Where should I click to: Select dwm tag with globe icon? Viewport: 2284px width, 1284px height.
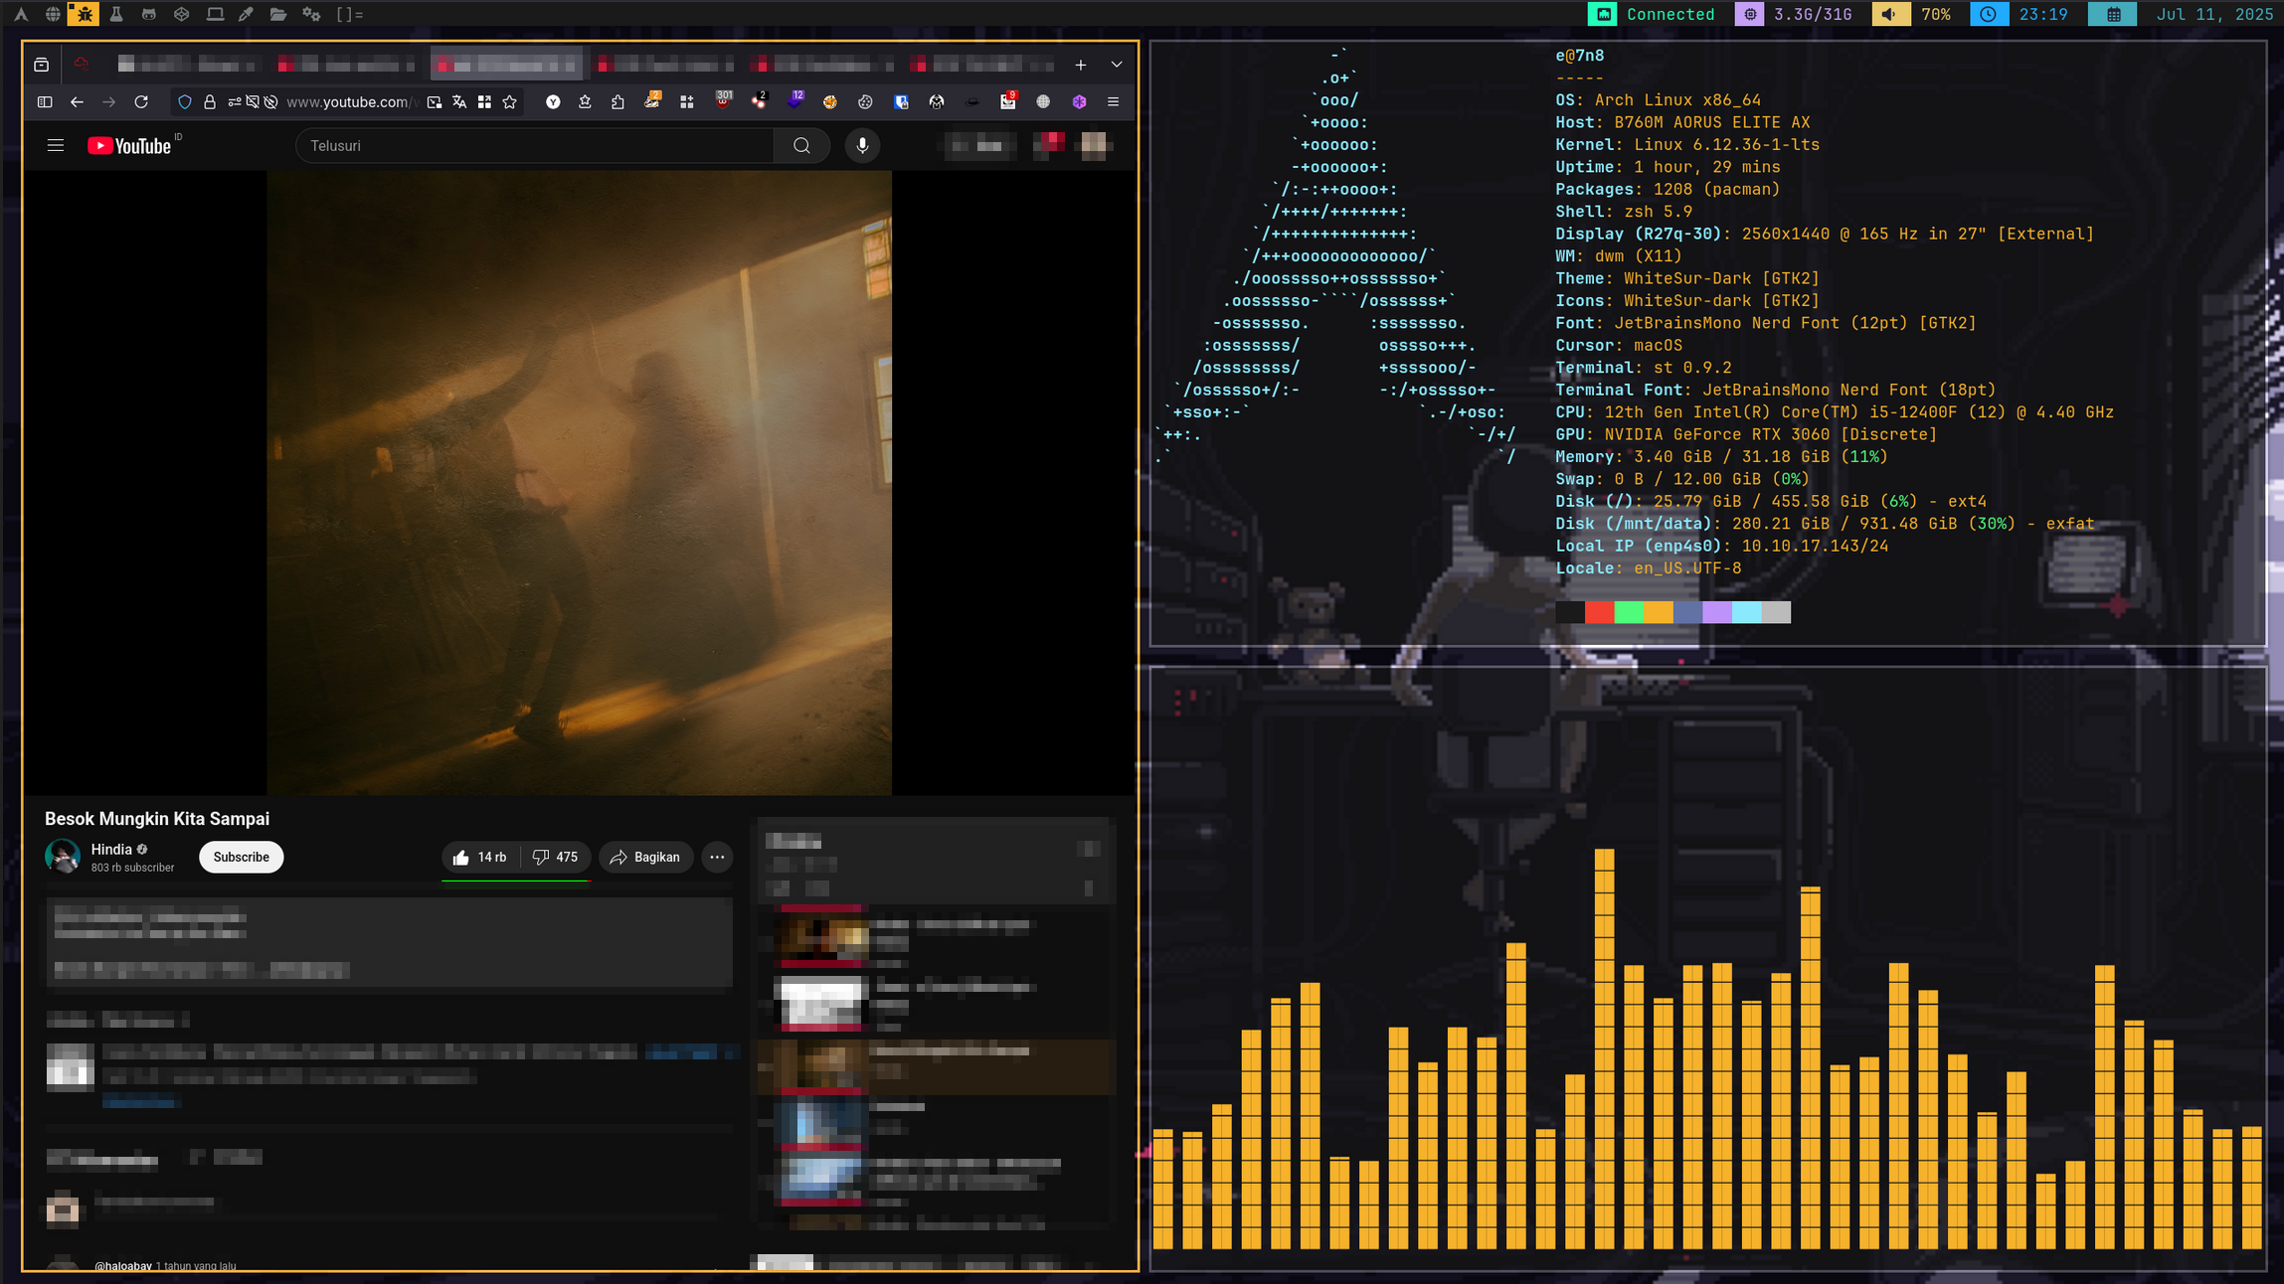pyautogui.click(x=53, y=14)
